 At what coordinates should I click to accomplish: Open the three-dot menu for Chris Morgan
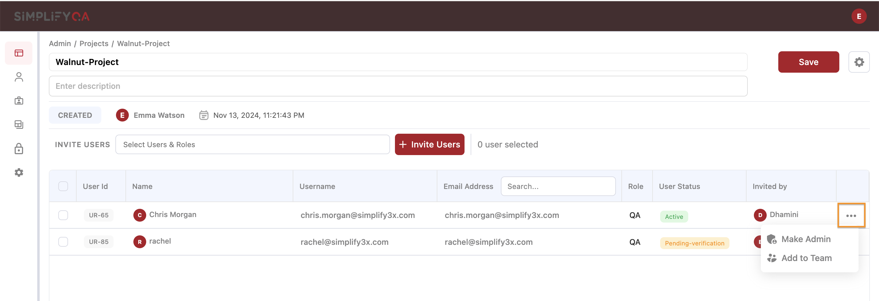tap(851, 215)
